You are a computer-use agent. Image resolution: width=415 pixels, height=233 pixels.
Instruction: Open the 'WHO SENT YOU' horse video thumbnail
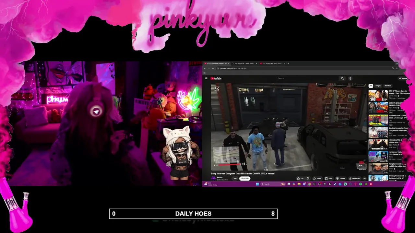click(378, 145)
